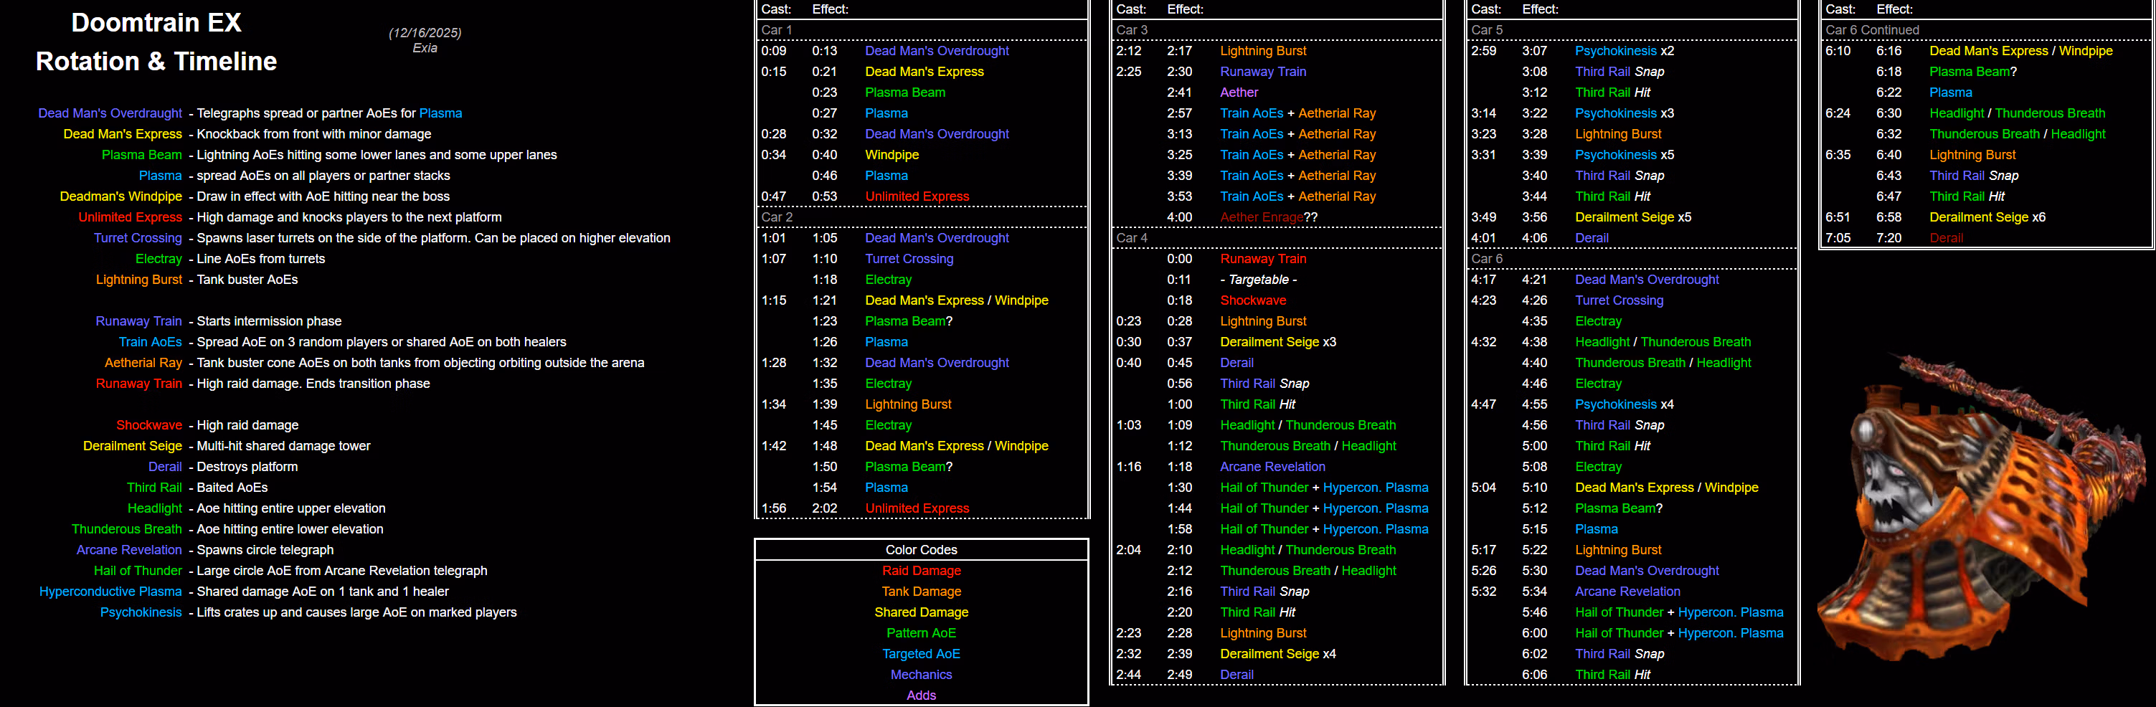Click the Turret Crossing legend entry
This screenshot has width=2156, height=707.
pos(138,237)
